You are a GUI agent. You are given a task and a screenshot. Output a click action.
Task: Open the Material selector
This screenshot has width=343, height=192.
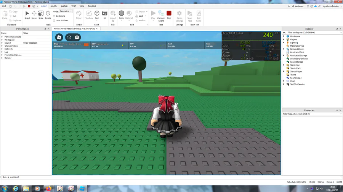pyautogui.click(x=129, y=15)
